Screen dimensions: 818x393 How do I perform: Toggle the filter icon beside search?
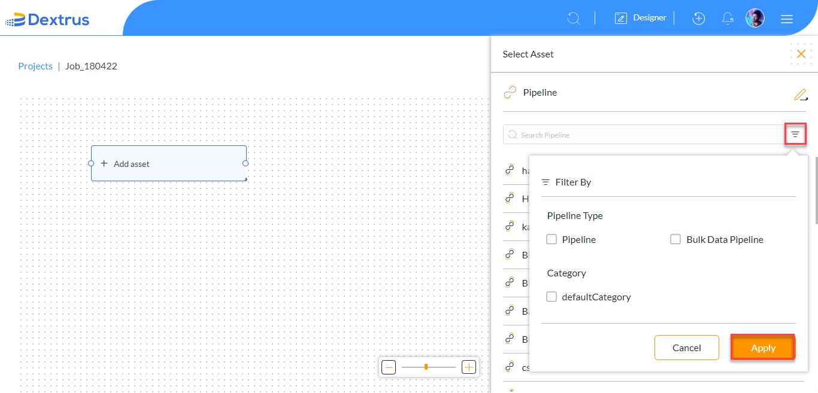click(x=795, y=135)
